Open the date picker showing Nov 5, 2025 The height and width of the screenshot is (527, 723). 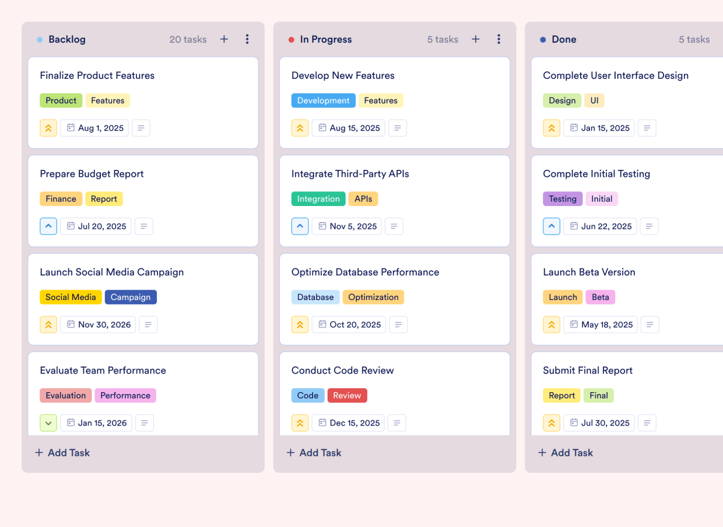(346, 226)
